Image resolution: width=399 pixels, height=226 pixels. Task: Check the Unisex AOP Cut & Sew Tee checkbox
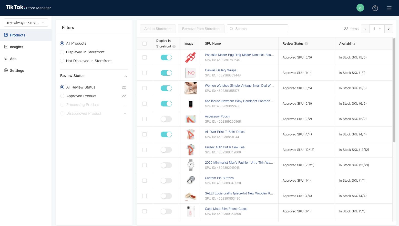click(145, 150)
